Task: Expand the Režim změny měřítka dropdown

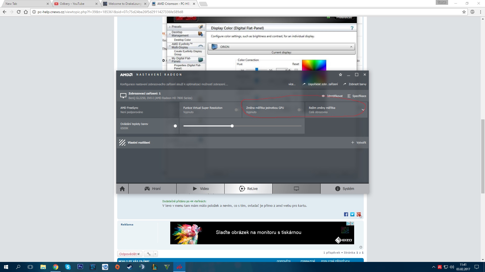Action: pyautogui.click(x=363, y=110)
